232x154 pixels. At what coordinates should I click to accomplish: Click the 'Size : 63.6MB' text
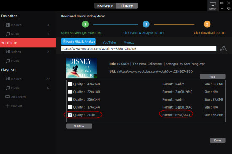click(214, 84)
